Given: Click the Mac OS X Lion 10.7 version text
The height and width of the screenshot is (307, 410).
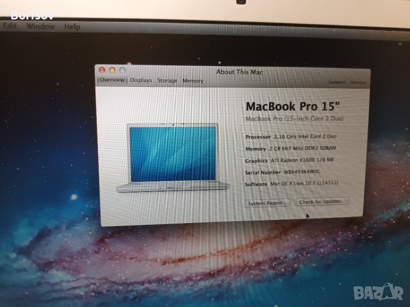Looking at the screenshot, I should coord(304,183).
